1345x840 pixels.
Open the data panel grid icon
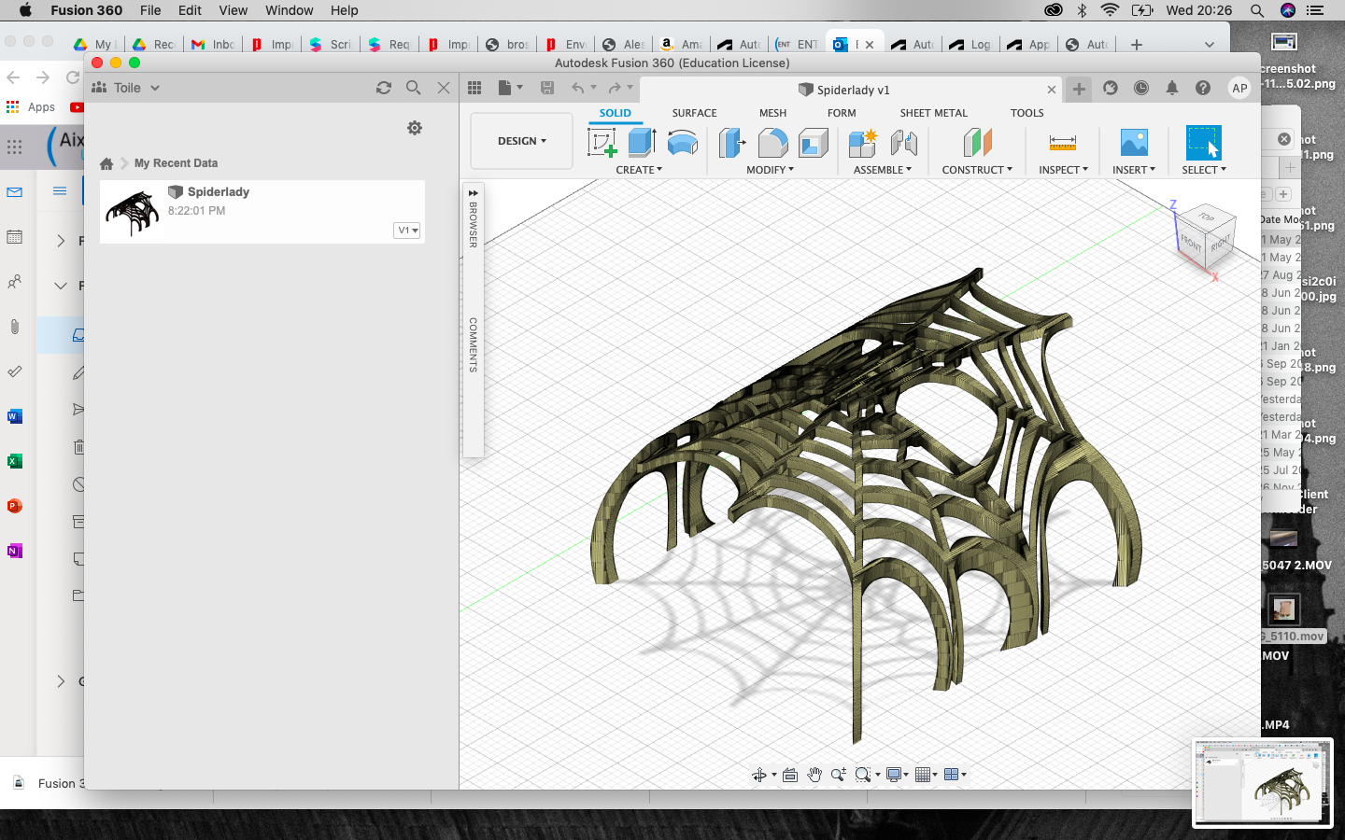pos(474,88)
